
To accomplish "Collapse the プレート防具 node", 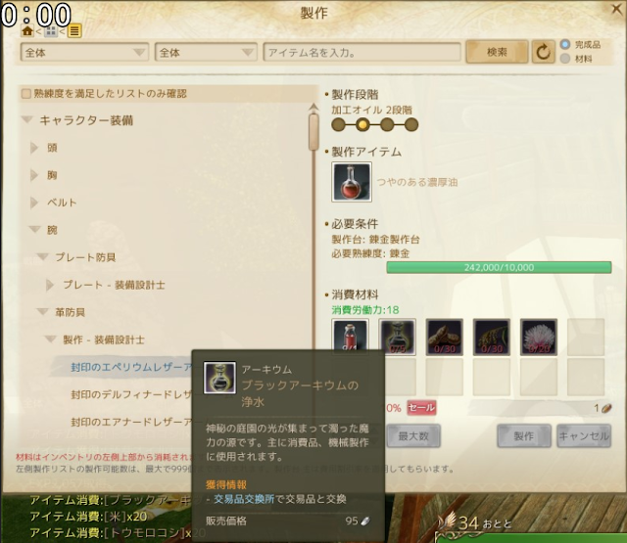I will [42, 256].
